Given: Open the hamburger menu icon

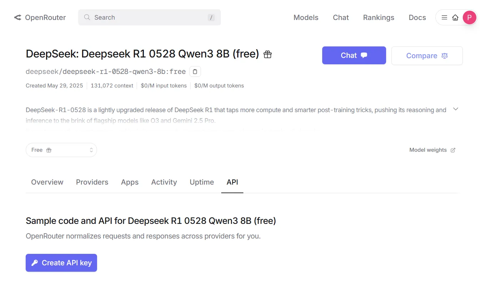Looking at the screenshot, I should [x=444, y=17].
